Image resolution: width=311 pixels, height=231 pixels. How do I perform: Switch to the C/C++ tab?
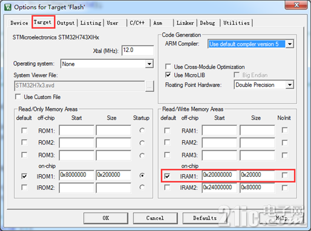coord(137,23)
